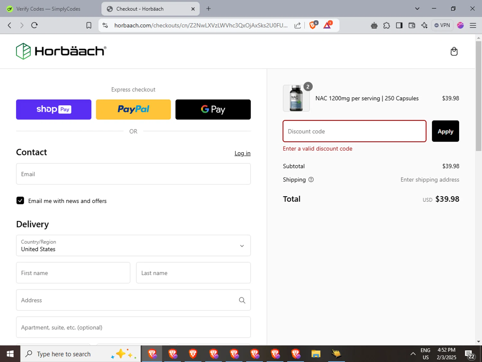Bookmark this page using the bookmark icon
Image resolution: width=482 pixels, height=362 pixels.
coord(89,25)
